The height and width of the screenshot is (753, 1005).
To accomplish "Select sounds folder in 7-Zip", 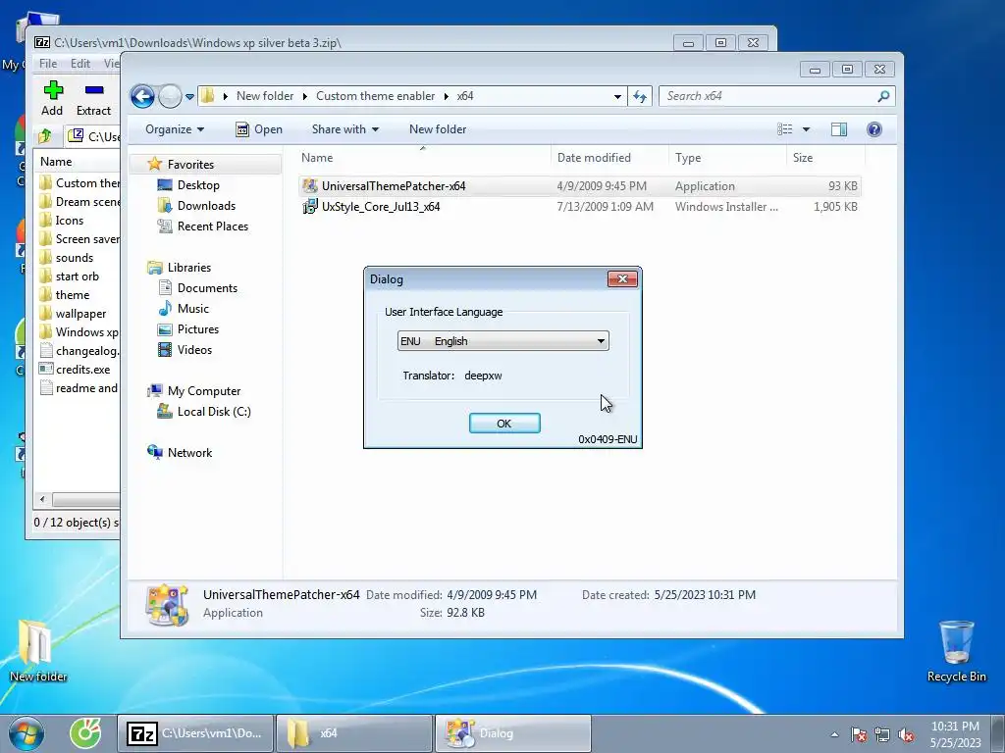I will point(67,258).
